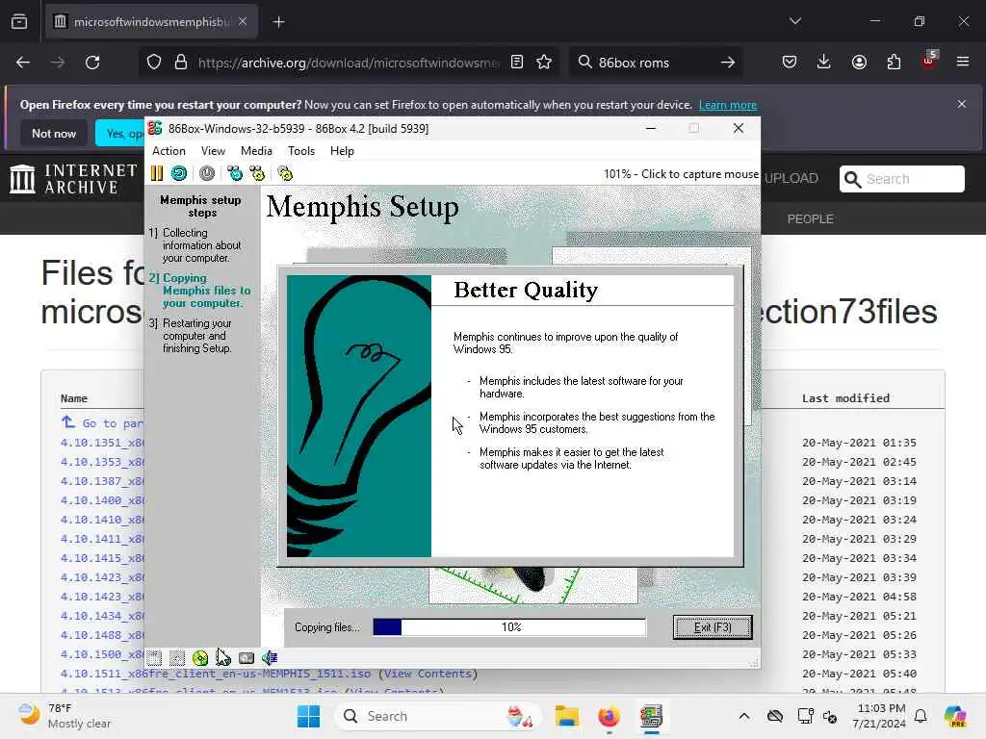The height and width of the screenshot is (739, 986).
Task: Save page to Pocket
Action: [x=790, y=63]
